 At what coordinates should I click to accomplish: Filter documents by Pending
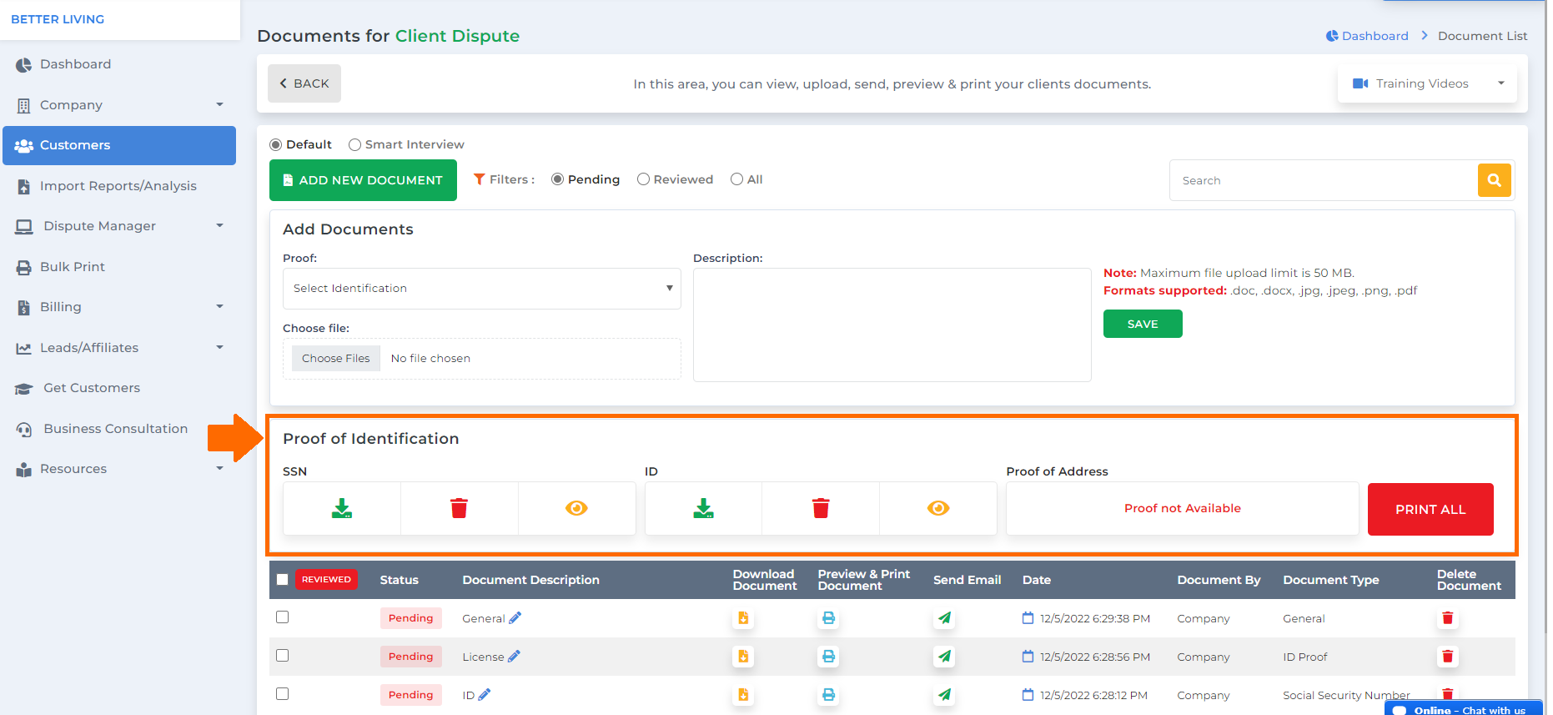558,179
